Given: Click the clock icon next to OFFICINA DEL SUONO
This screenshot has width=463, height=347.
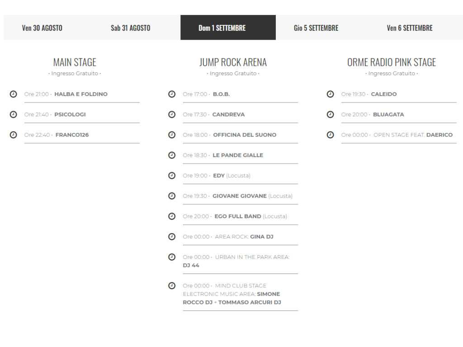Looking at the screenshot, I should [171, 135].
